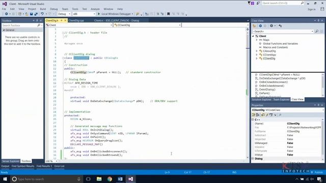Create new folder icon in Class View
The image size is (326, 183).
[254, 26]
